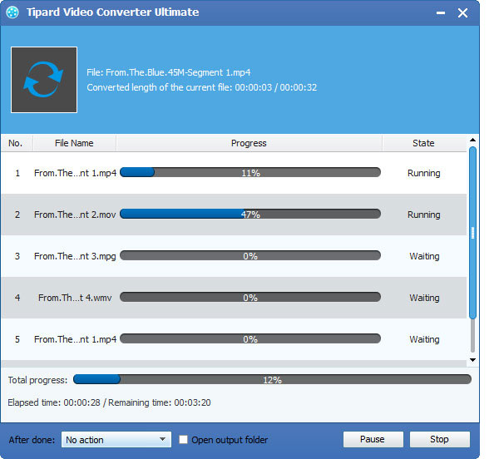Click the Tipard film reel app icon
The width and height of the screenshot is (499, 459).
pyautogui.click(x=12, y=12)
